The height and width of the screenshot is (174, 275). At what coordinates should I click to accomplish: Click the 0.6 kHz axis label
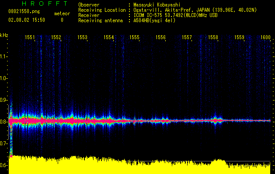[x=3, y=165]
